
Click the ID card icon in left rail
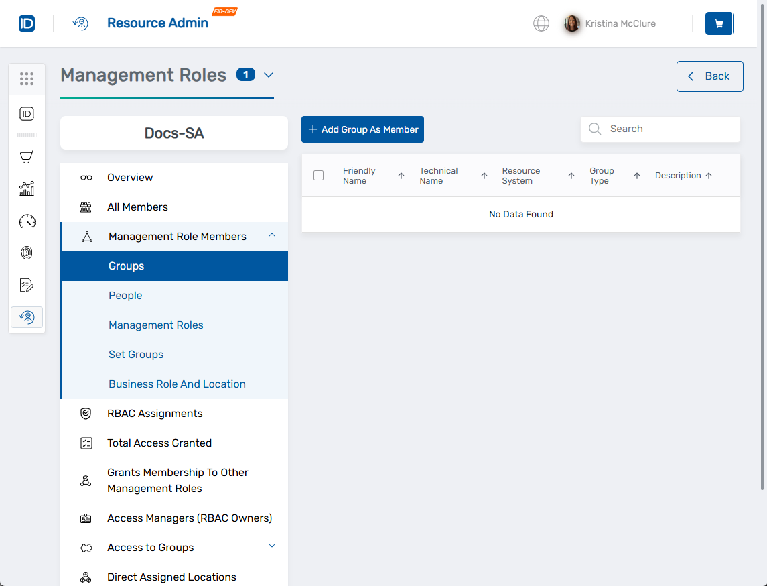pyautogui.click(x=27, y=114)
